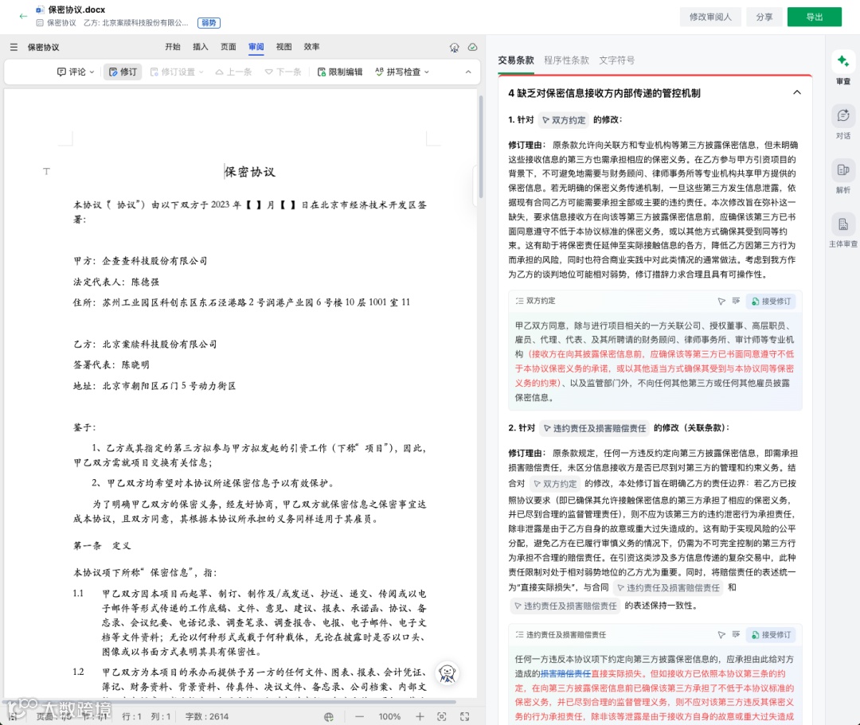Click the 违约责任及损害赔偿责任 tag before 的表述保持一致
This screenshot has width=860, height=725.
click(565, 606)
